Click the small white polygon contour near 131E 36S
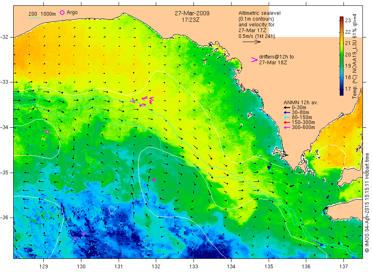This screenshot has height=272, width=372. [112, 210]
